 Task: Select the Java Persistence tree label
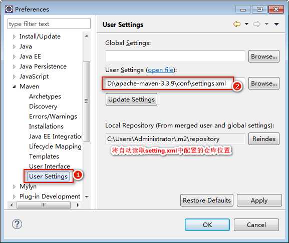43,66
